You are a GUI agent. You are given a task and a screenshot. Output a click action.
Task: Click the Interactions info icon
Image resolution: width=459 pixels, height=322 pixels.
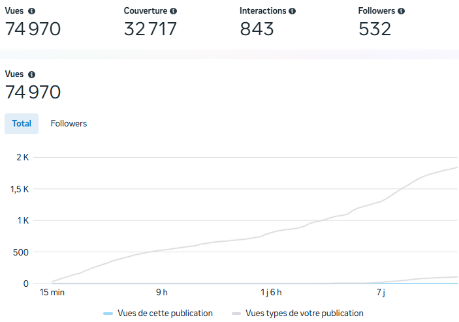point(292,11)
